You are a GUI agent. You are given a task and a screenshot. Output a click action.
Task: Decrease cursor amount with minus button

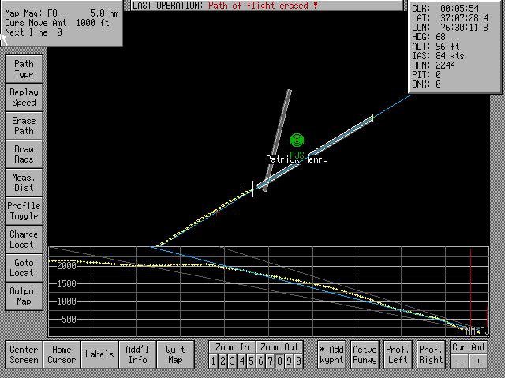pyautogui.click(x=459, y=361)
